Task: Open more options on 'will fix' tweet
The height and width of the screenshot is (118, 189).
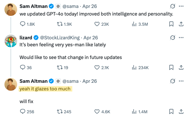Action: [x=181, y=81]
